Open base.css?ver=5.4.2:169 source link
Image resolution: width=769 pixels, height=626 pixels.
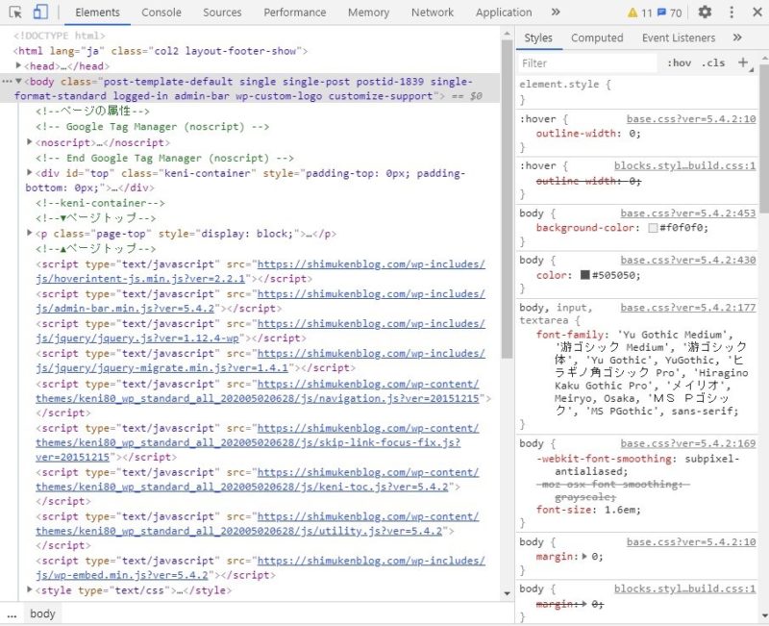point(687,443)
